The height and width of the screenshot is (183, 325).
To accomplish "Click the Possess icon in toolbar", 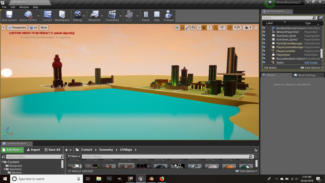I will click(169, 16).
